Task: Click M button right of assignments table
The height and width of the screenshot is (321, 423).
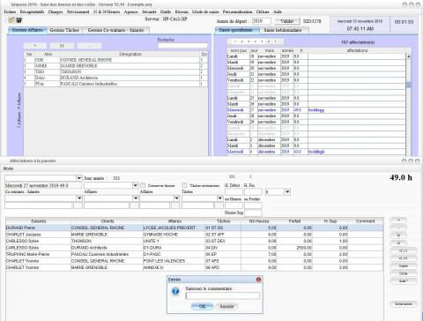Action: [398, 235]
